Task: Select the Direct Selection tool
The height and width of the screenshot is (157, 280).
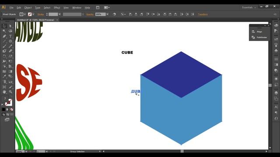Action: click(10, 26)
